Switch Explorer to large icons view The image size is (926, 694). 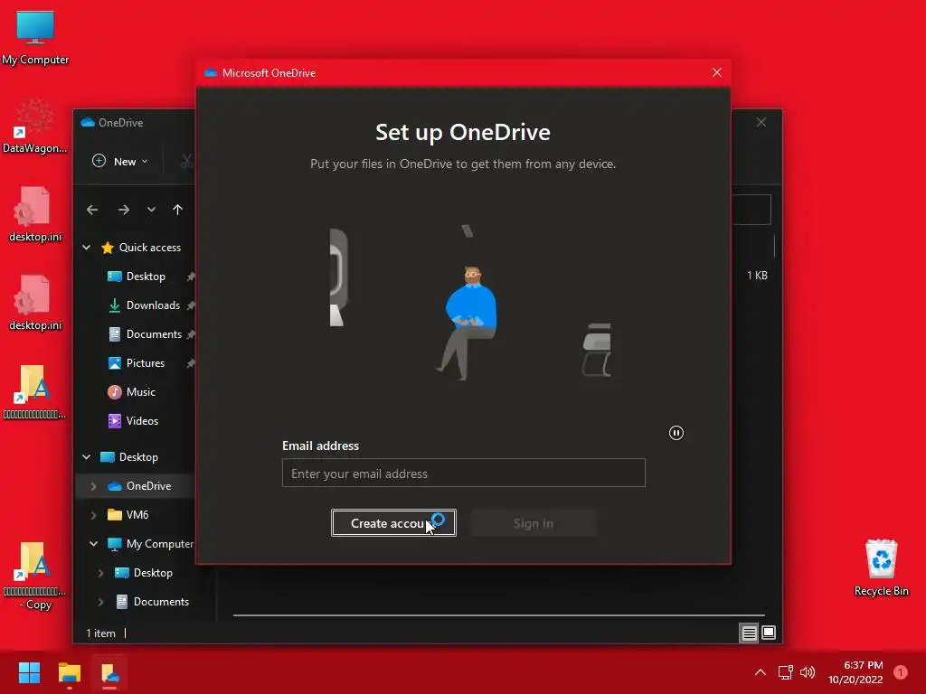point(769,633)
